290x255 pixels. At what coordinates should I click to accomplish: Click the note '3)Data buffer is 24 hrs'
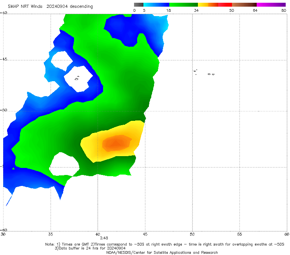point(90,248)
